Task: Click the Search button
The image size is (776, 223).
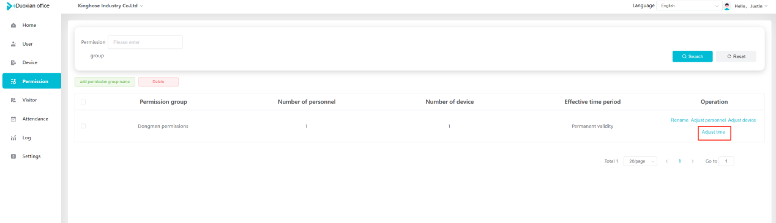Action: [x=693, y=56]
